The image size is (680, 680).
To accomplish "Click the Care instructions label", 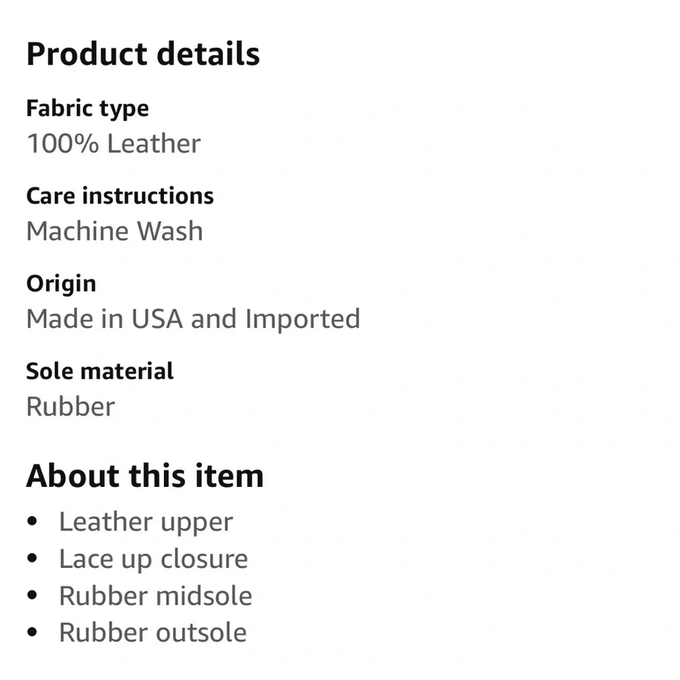I will point(120,196).
